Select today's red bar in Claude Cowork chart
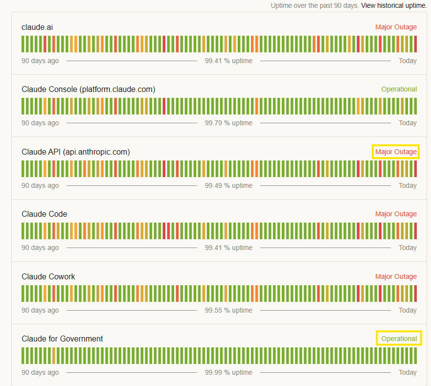 415,294
